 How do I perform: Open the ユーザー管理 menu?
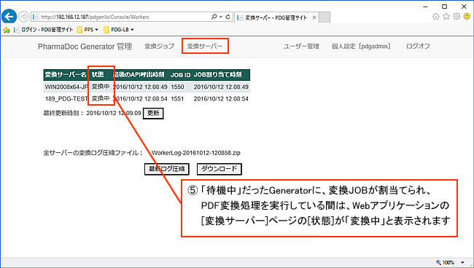301,46
